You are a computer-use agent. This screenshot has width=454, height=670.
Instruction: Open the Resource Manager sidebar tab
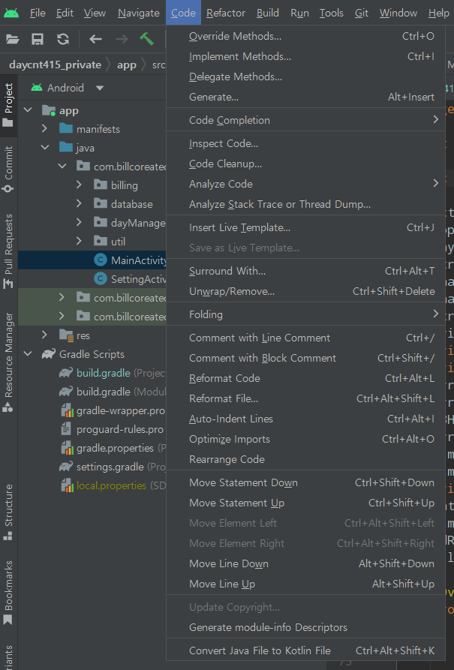click(x=8, y=362)
